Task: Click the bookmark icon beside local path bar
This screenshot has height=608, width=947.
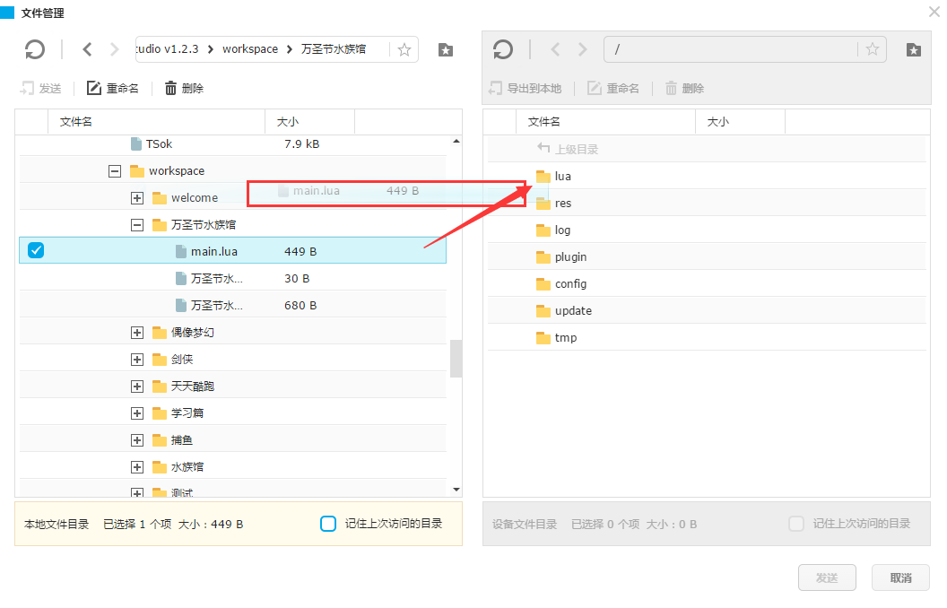Action: (446, 49)
